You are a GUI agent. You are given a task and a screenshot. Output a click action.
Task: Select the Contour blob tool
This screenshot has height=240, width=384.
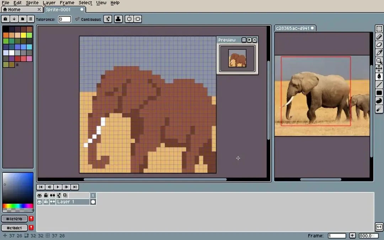click(x=379, y=101)
